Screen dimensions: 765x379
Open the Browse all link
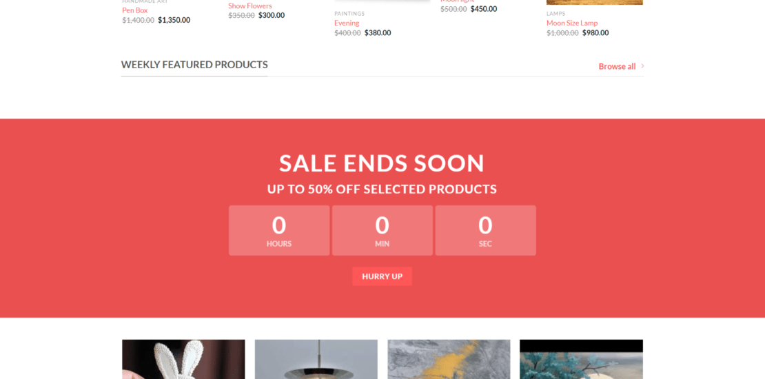(x=618, y=66)
